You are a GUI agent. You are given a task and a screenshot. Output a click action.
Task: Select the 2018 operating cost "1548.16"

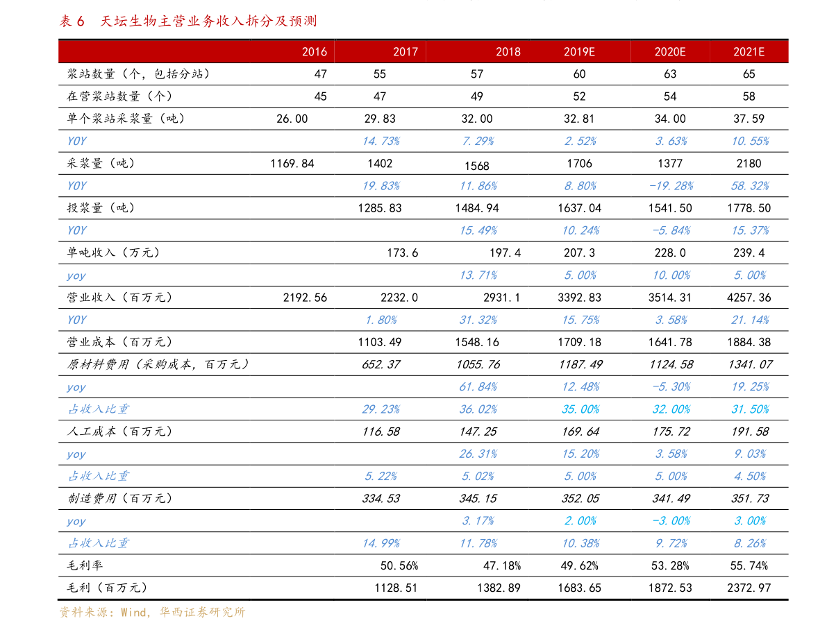coord(477,343)
